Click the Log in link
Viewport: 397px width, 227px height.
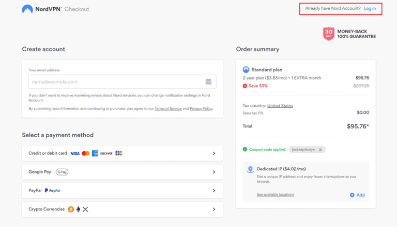click(x=370, y=9)
